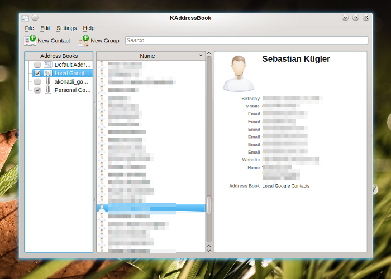Click the Name column sort arrow

pos(201,56)
